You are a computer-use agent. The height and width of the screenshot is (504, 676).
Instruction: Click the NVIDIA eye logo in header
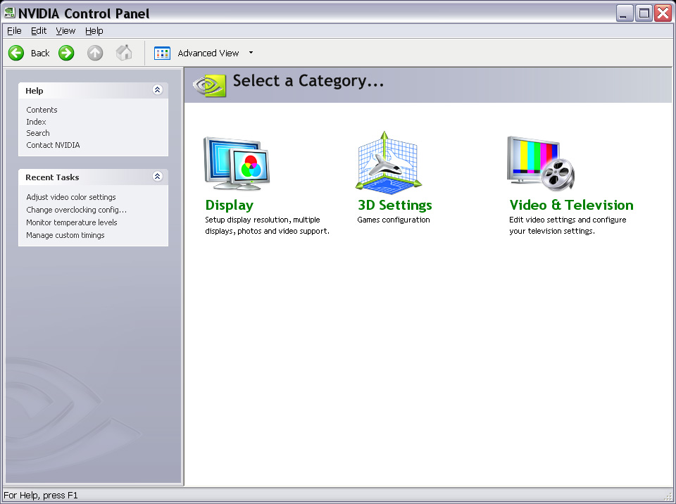tap(210, 85)
